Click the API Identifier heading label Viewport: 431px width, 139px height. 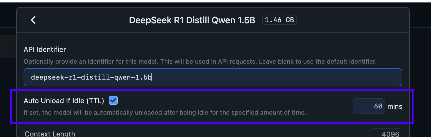coord(45,49)
